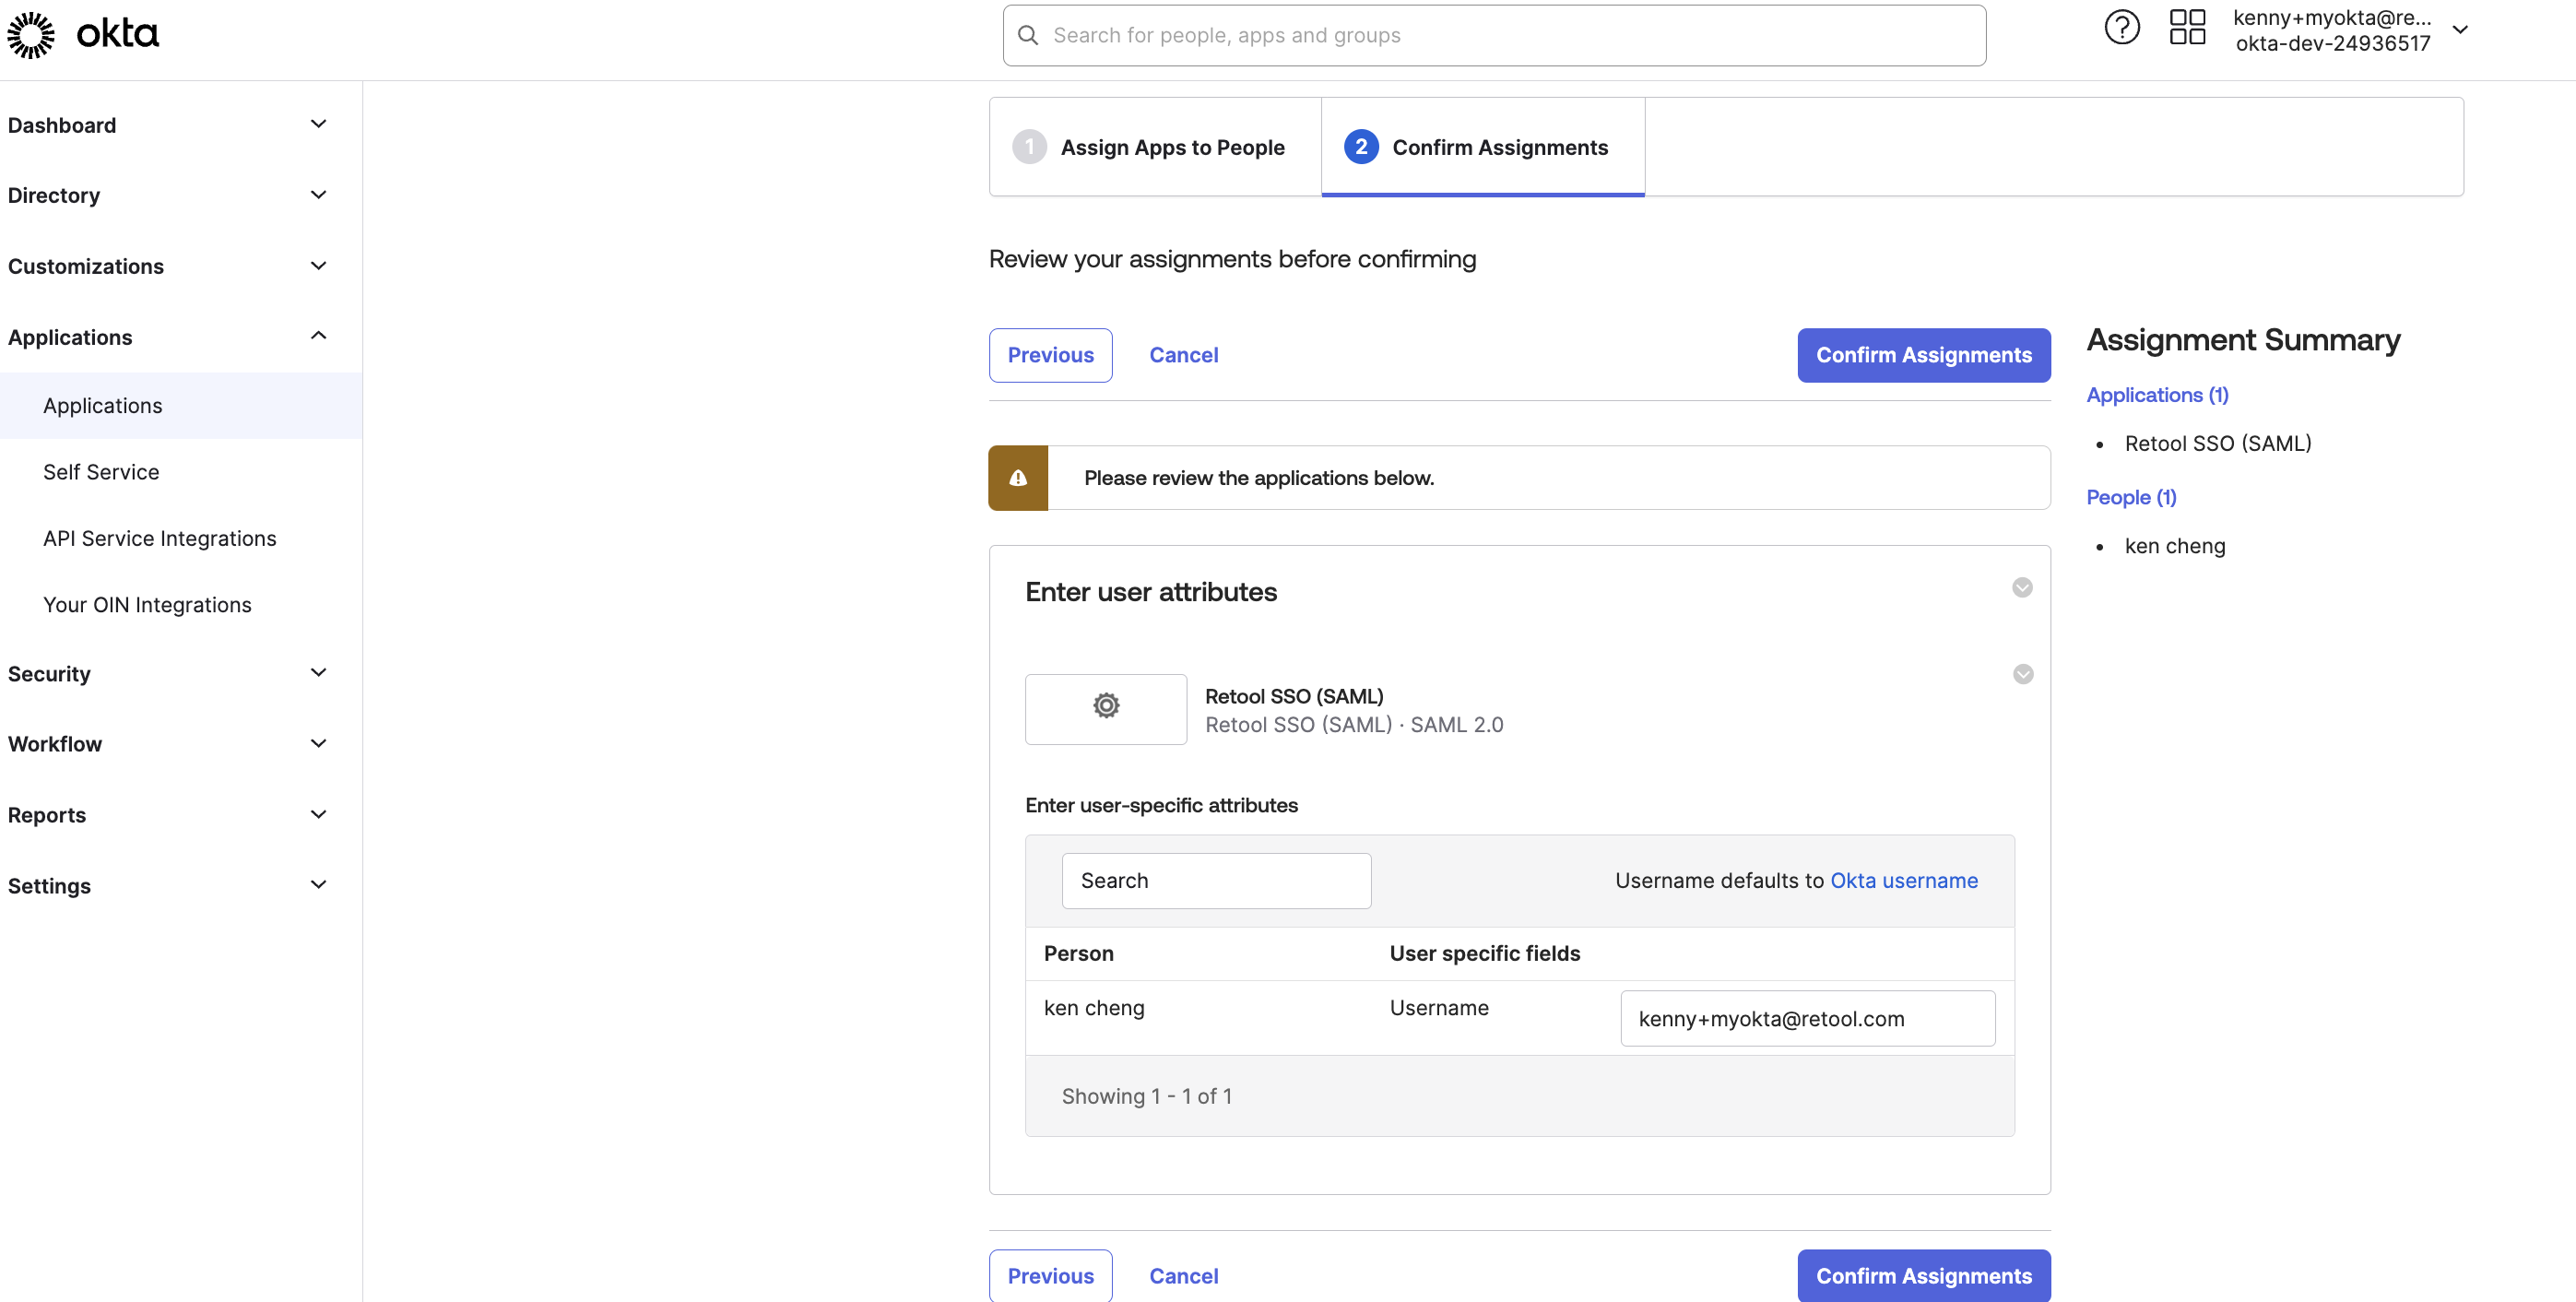Open the help question mark icon

click(2121, 28)
